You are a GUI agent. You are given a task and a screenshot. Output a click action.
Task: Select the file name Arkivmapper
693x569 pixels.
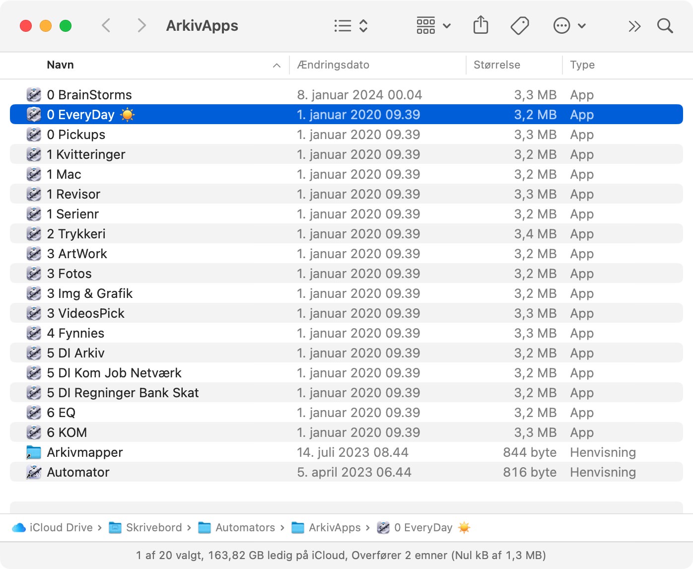pyautogui.click(x=85, y=452)
